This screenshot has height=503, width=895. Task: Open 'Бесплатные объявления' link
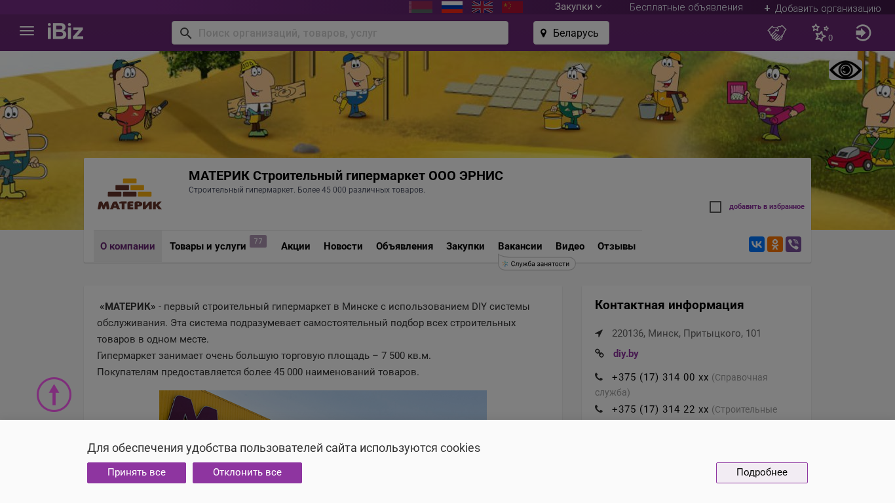(x=686, y=7)
